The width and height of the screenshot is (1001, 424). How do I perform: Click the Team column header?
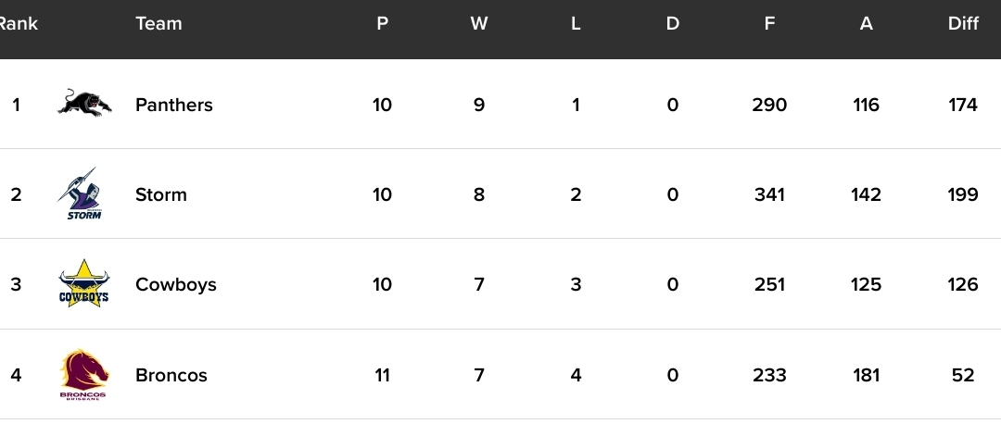click(159, 23)
